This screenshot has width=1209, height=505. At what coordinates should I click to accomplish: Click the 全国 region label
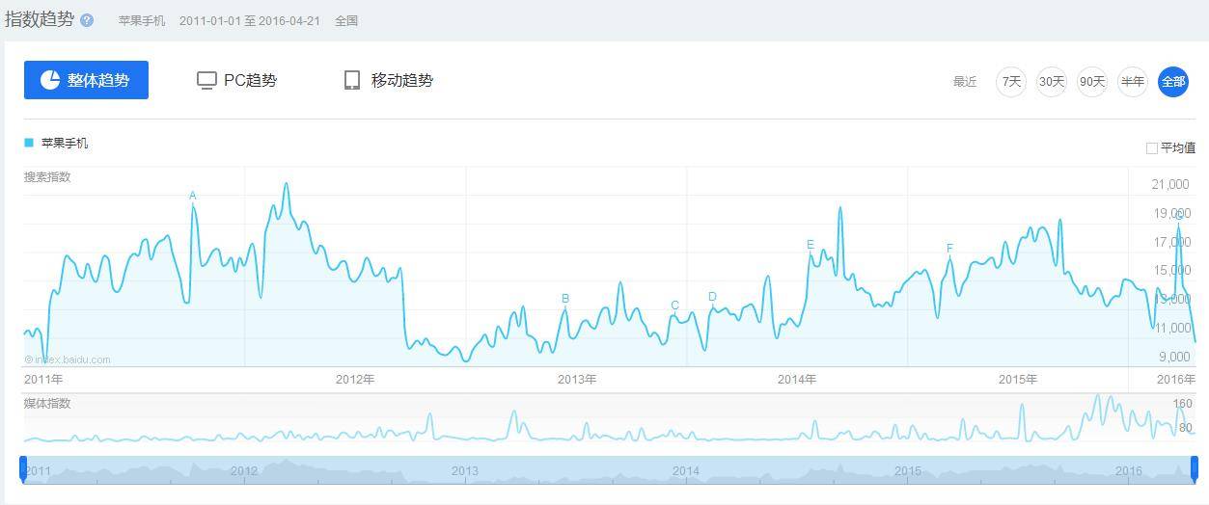346,20
